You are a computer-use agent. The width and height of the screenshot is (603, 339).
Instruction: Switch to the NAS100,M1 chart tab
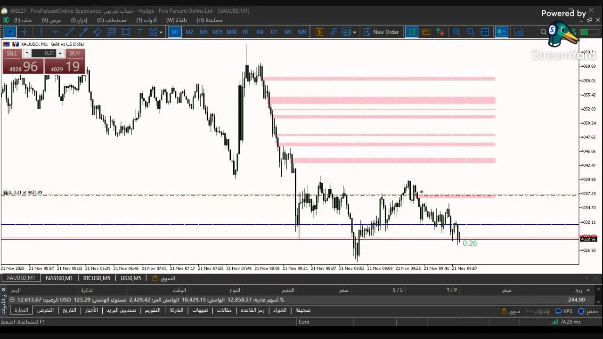pyautogui.click(x=59, y=278)
